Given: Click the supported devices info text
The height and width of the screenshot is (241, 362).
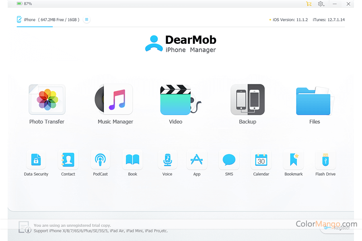Looking at the screenshot, I should (101, 231).
